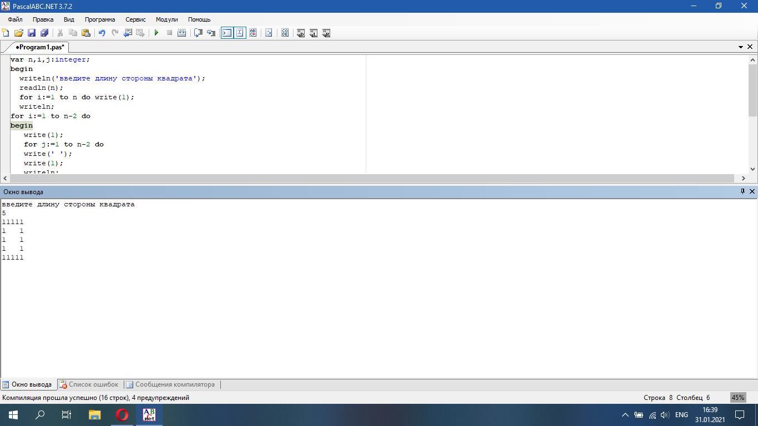The width and height of the screenshot is (758, 426).
Task: Switch to the Сообщения компилятора tab
Action: [x=170, y=384]
